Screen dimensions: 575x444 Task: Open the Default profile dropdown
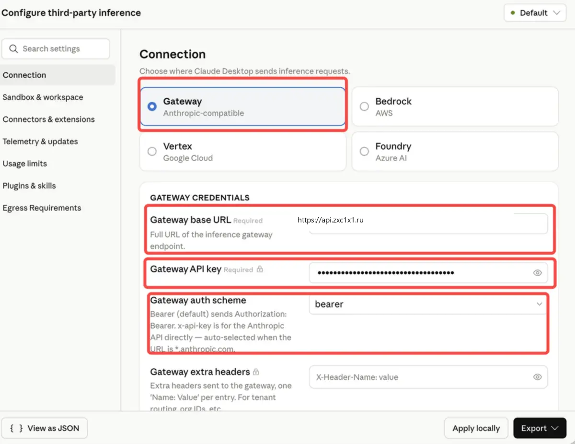click(535, 13)
